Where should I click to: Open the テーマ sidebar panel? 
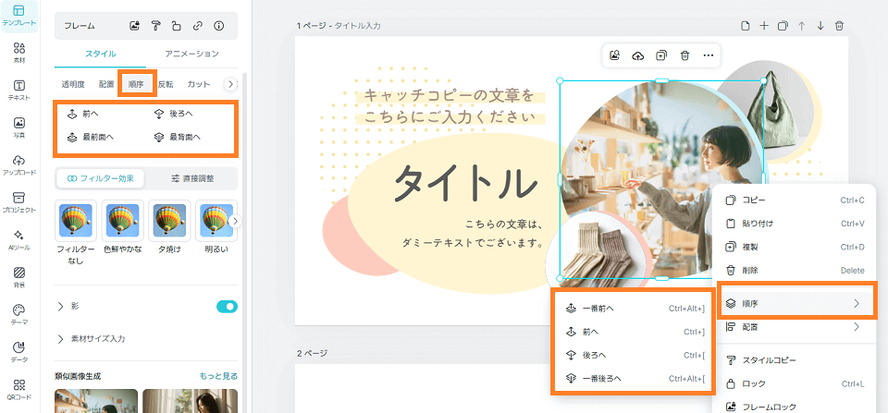click(x=19, y=314)
